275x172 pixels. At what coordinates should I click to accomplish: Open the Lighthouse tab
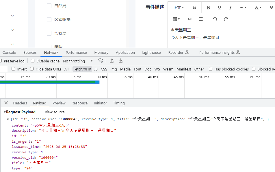152,53
